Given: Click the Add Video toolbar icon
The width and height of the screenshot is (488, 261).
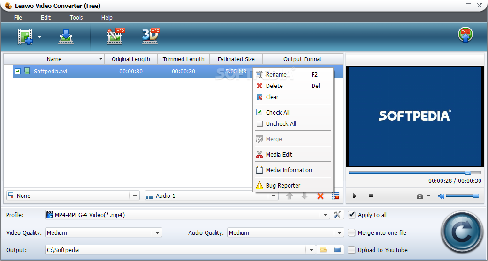Looking at the screenshot, I should (25, 37).
